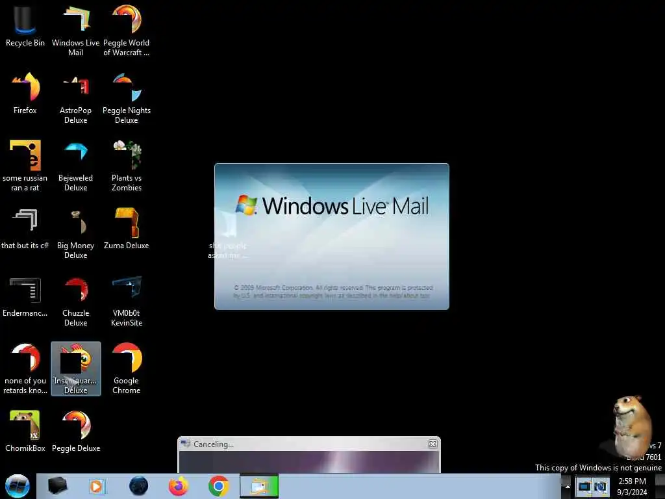The height and width of the screenshot is (499, 665).
Task: Click the monitor tray icon
Action: click(x=584, y=486)
